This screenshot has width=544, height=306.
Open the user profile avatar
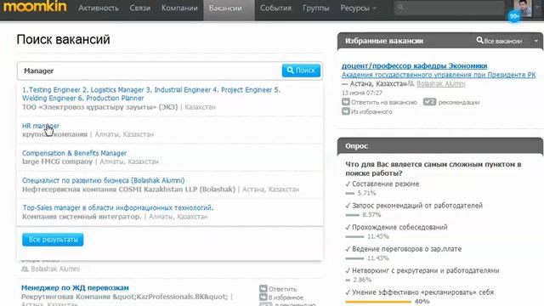[x=523, y=8]
